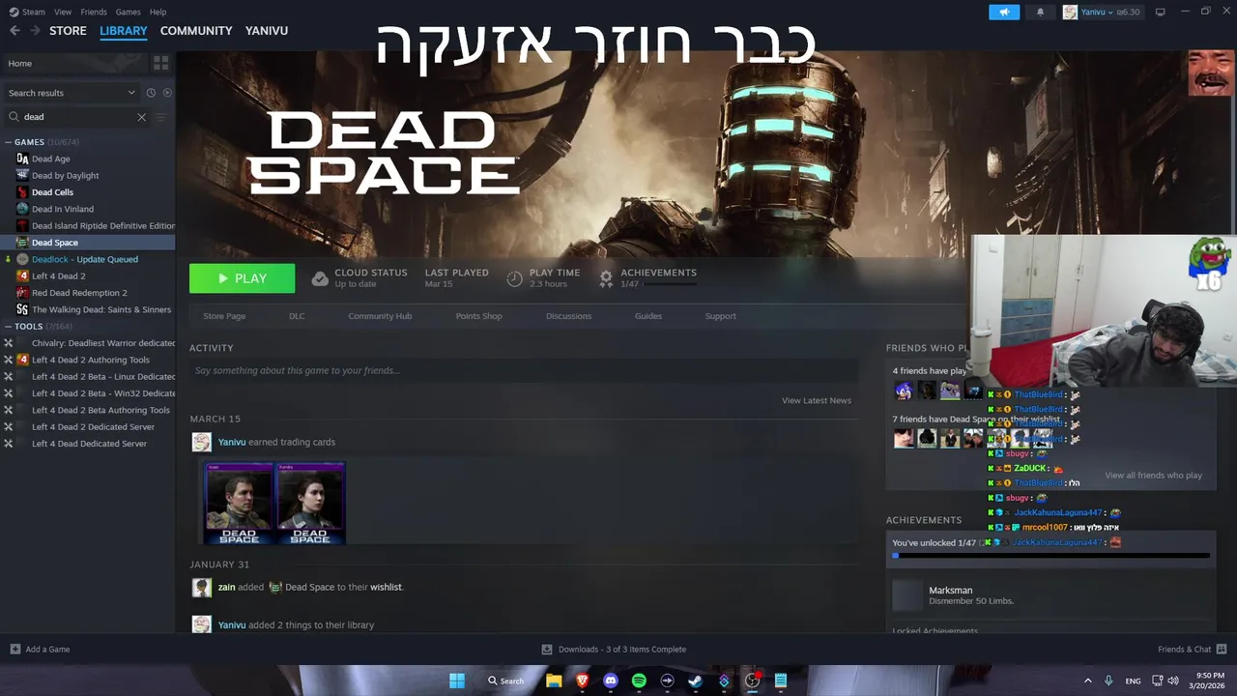Open the Games menu
Screen dimensions: 1237x696
point(128,12)
